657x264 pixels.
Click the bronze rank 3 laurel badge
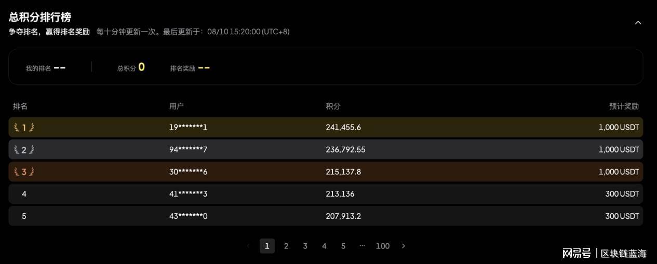pos(24,172)
